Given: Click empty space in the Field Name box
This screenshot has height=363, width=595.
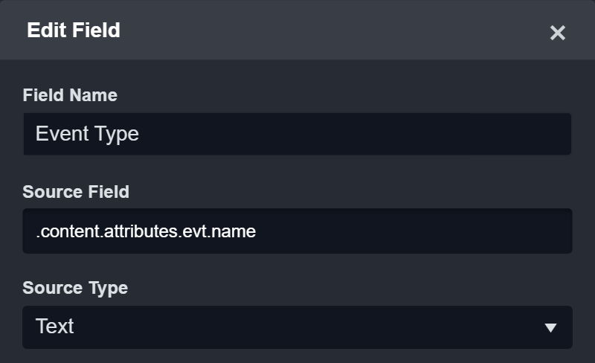Looking at the screenshot, I should point(372,134).
